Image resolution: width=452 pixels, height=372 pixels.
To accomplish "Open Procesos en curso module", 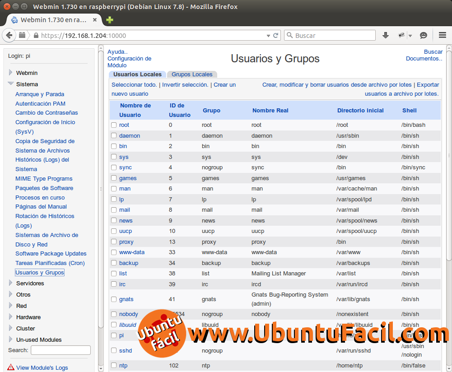I will (40, 197).
